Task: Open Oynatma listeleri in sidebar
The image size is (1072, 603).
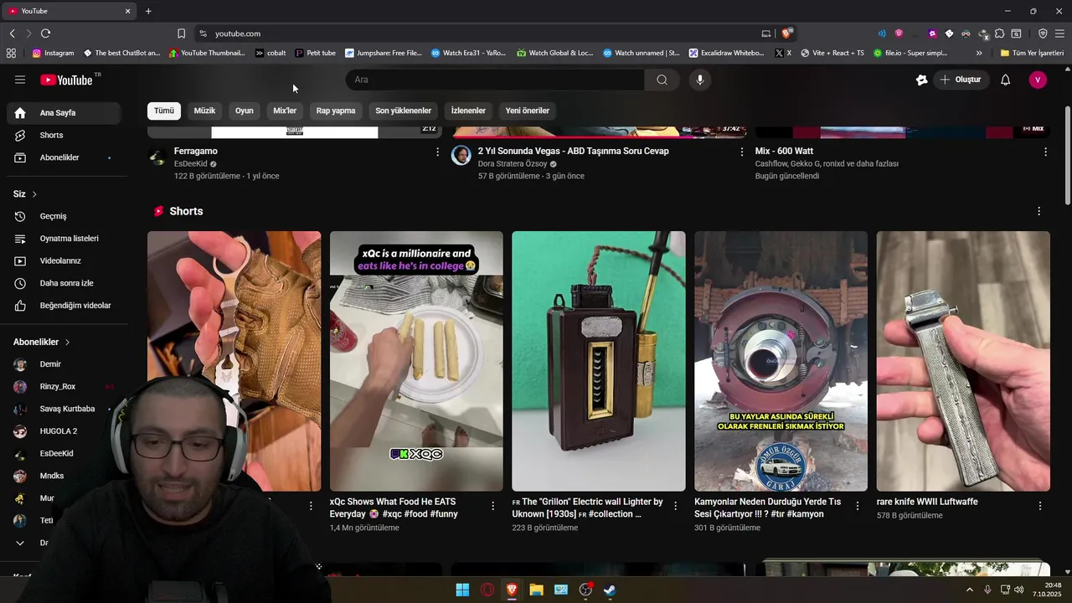Action: [64, 239]
